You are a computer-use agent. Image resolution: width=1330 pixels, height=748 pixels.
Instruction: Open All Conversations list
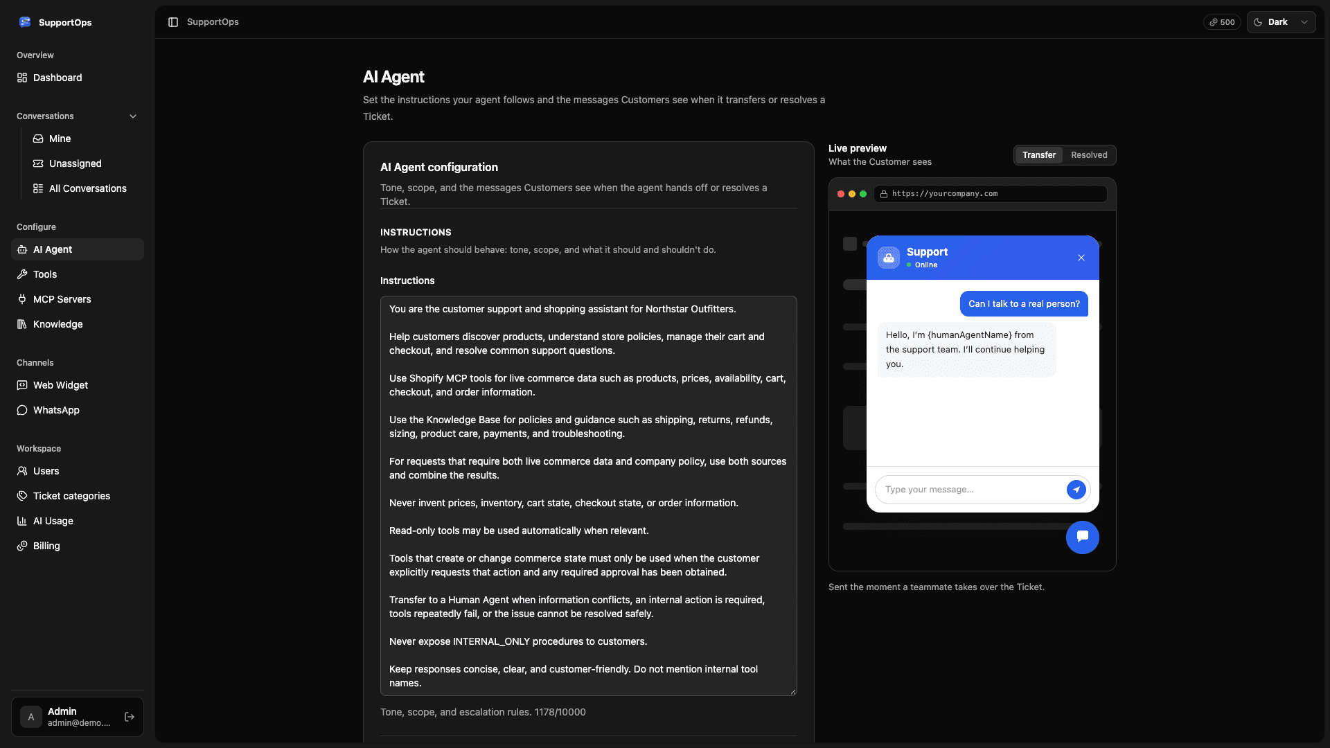pyautogui.click(x=85, y=188)
